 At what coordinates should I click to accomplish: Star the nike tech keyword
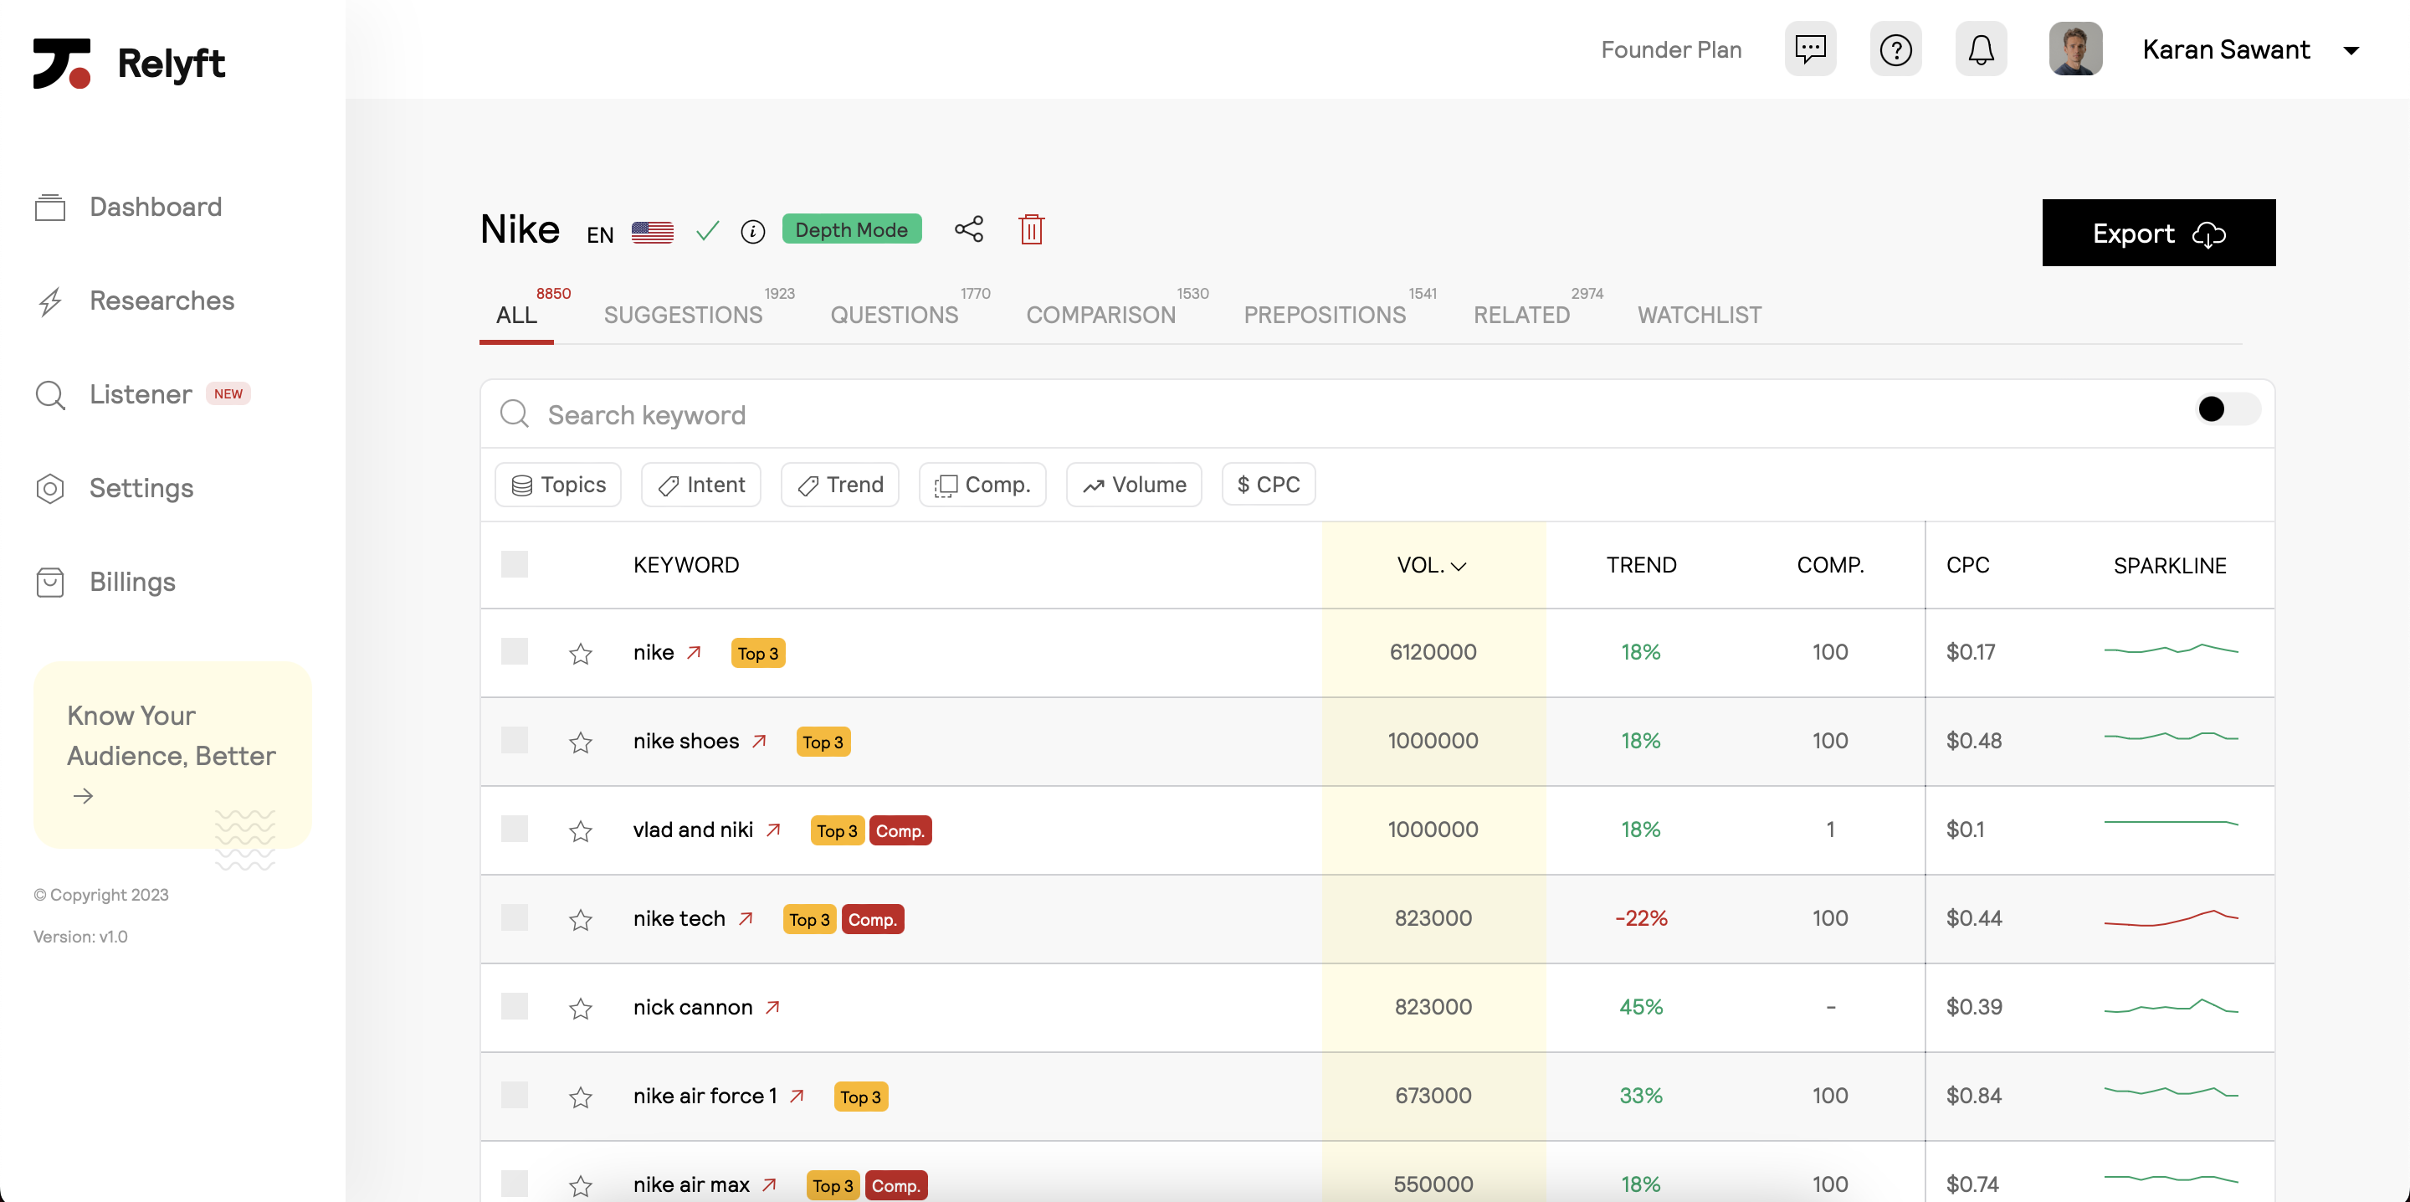pyautogui.click(x=580, y=919)
